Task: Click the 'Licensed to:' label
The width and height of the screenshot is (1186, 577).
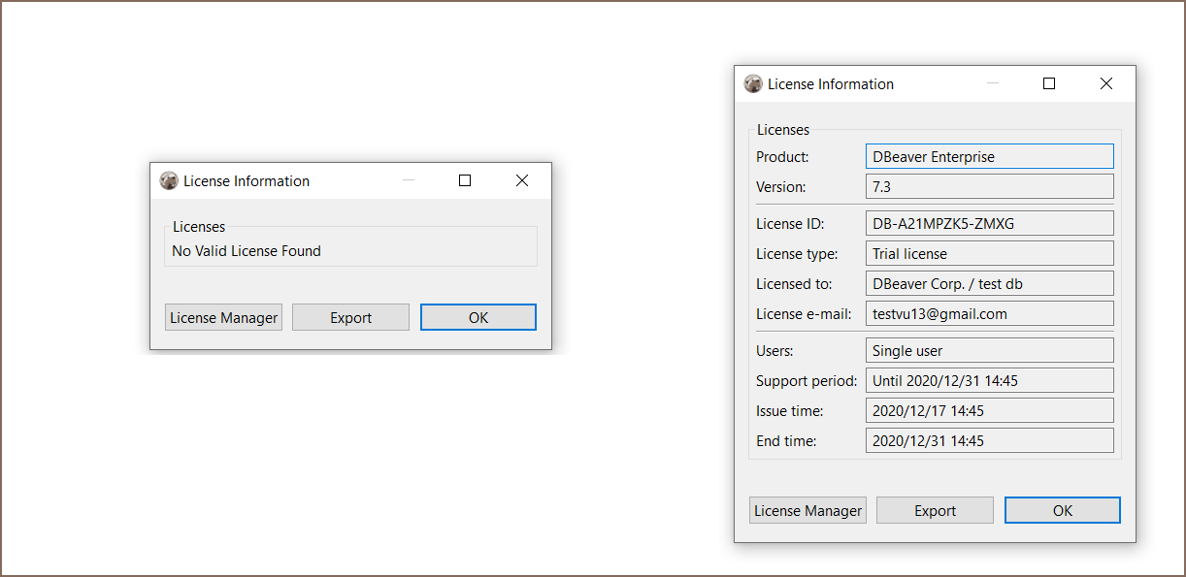Action: pos(796,283)
